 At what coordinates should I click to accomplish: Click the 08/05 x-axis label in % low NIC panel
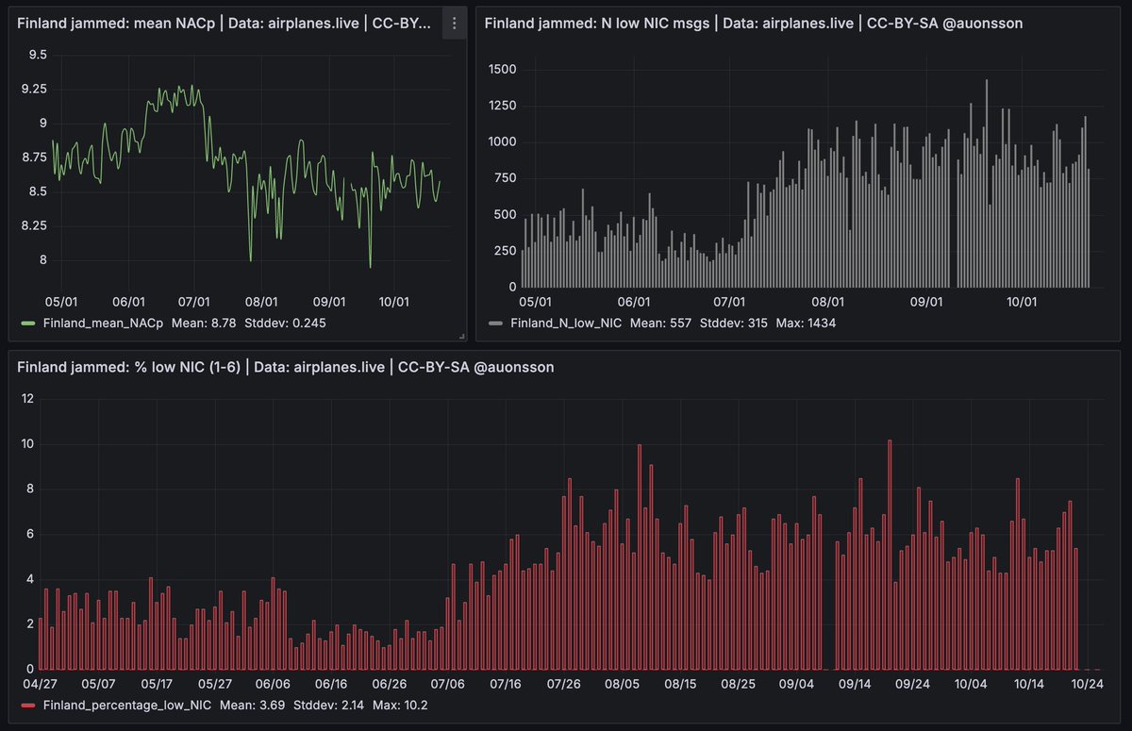point(622,684)
